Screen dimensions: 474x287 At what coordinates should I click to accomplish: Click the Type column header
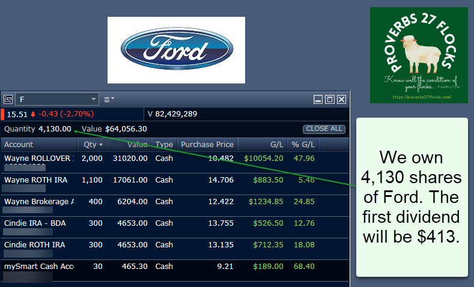[164, 145]
